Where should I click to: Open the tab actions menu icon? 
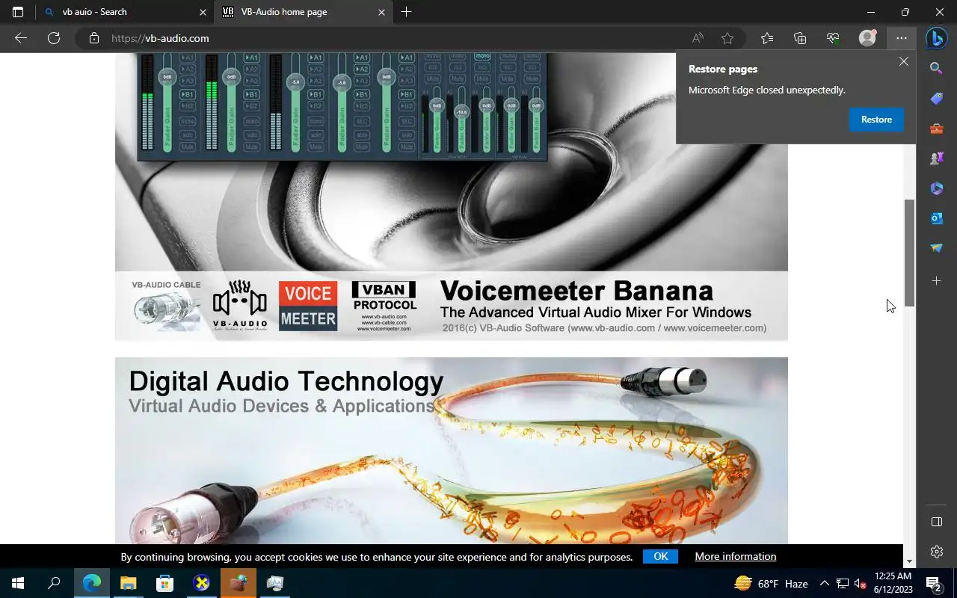(18, 12)
